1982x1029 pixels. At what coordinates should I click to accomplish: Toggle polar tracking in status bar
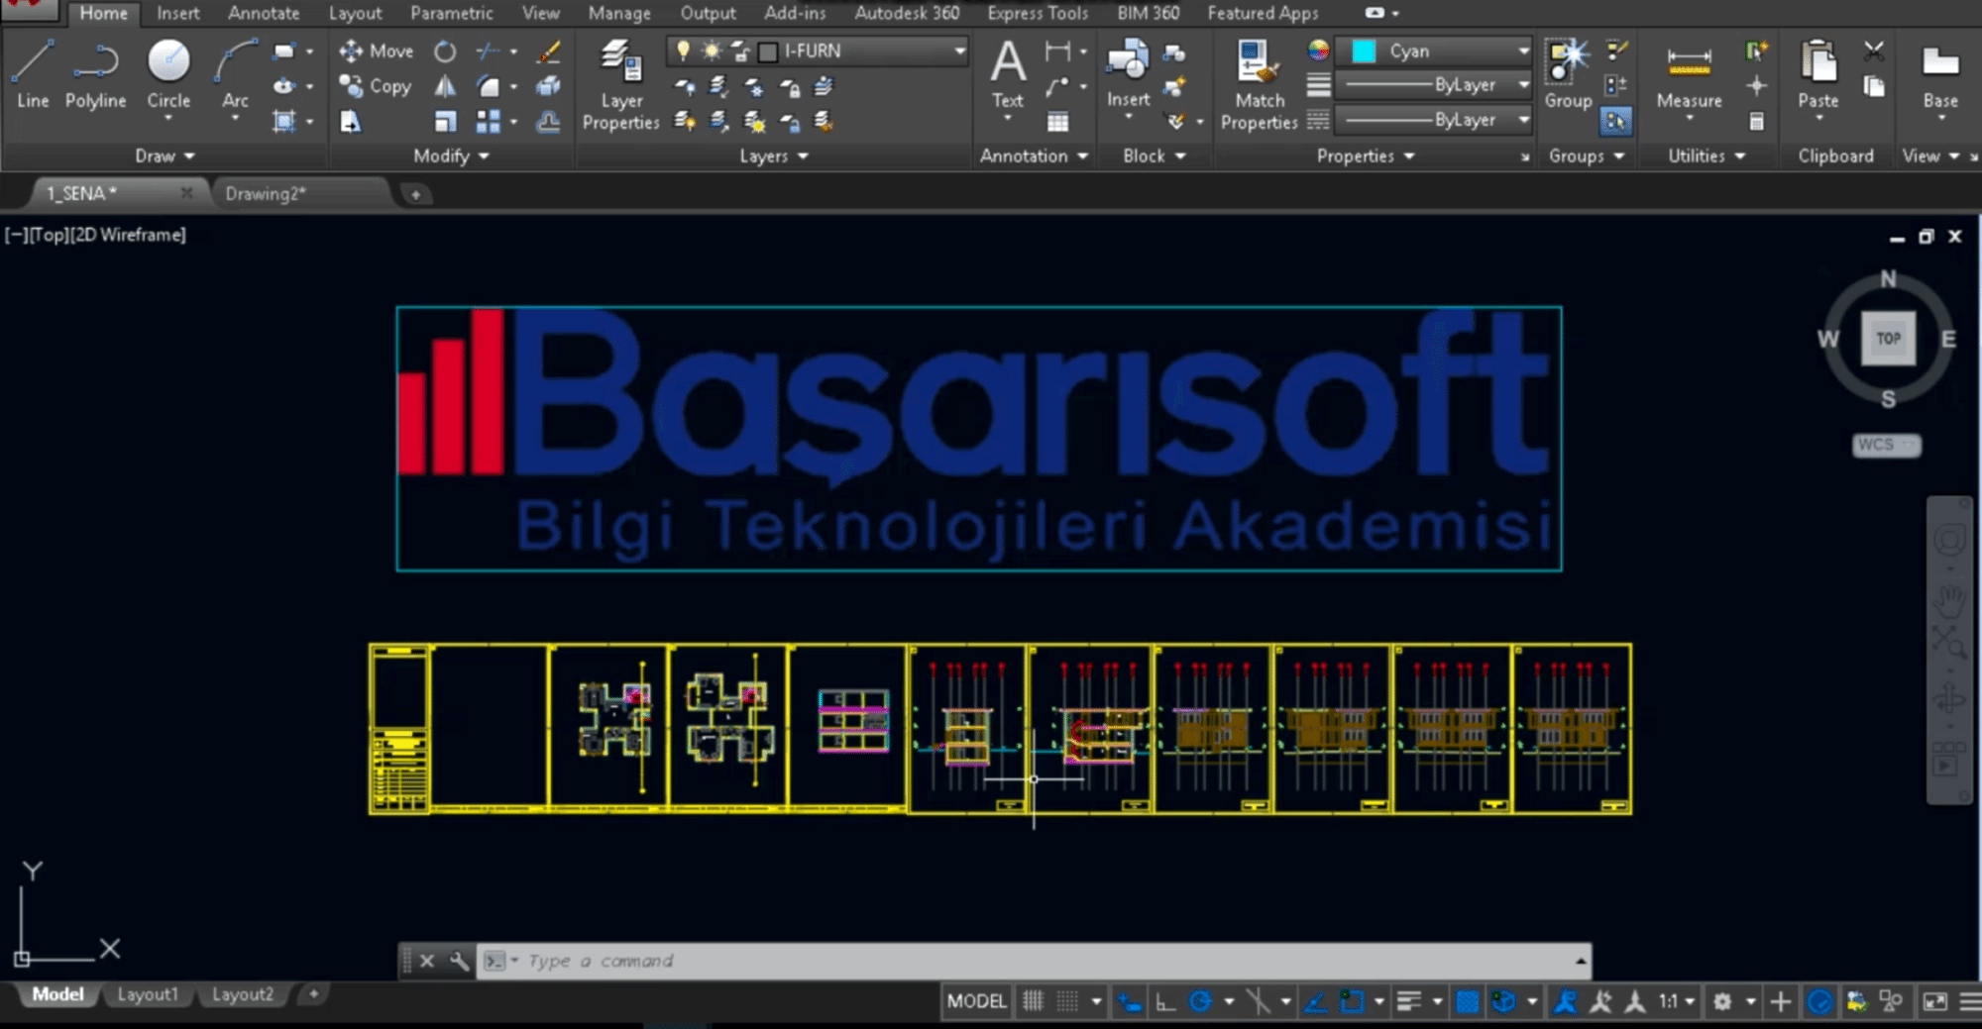[1200, 1001]
